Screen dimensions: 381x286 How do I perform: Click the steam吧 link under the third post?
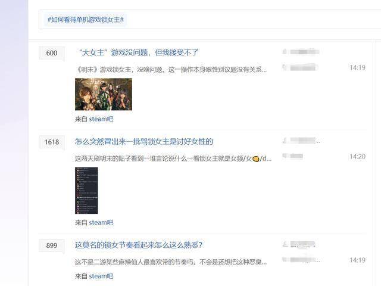[x=101, y=276]
